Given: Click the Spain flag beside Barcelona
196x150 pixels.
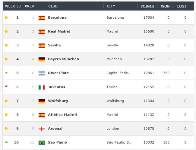Looking at the screenshot, I should click(x=42, y=18).
